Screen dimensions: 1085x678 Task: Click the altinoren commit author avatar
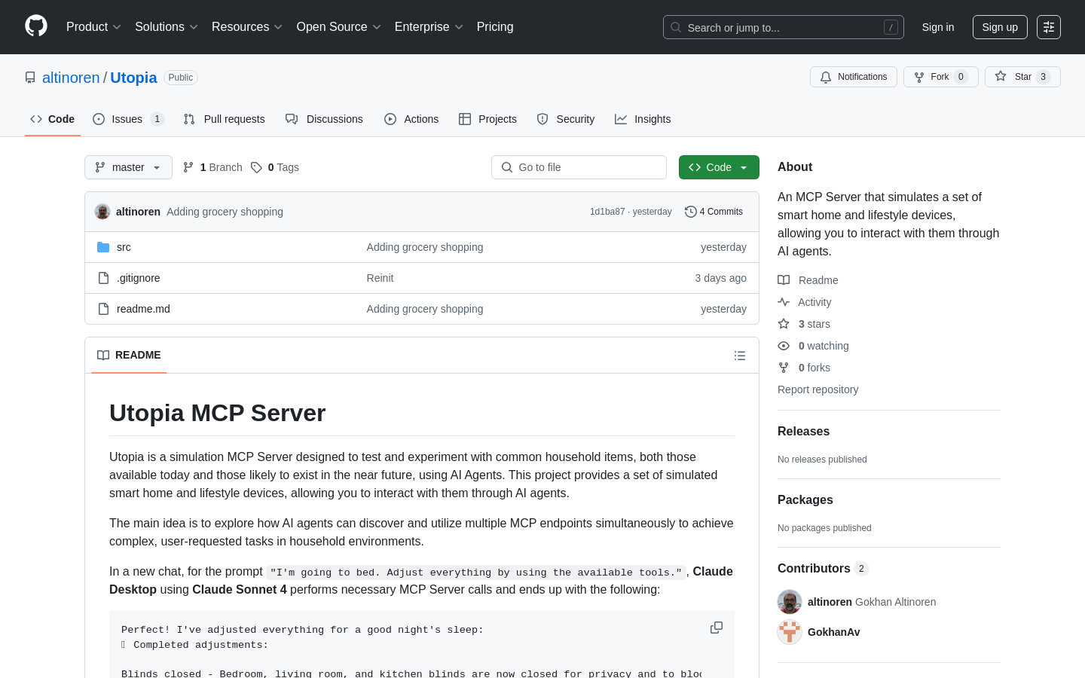pos(102,212)
